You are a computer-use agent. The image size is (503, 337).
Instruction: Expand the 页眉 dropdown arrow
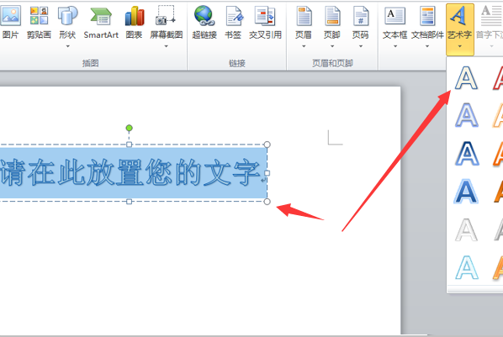point(304,46)
